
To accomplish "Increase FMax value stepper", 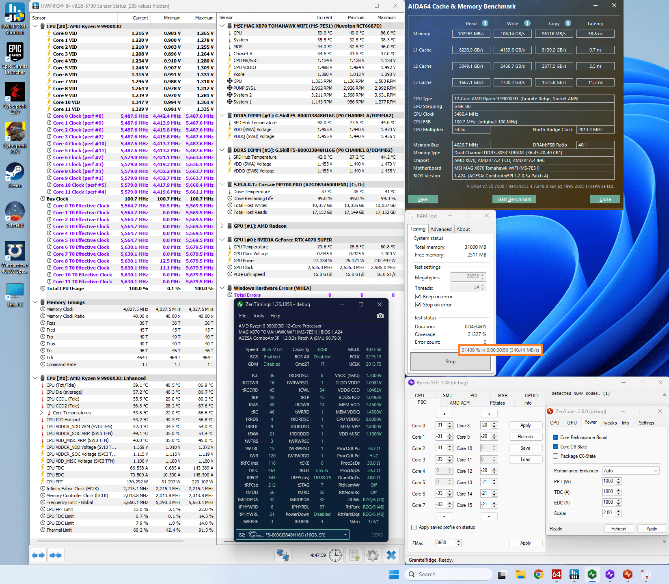I will point(459,541).
